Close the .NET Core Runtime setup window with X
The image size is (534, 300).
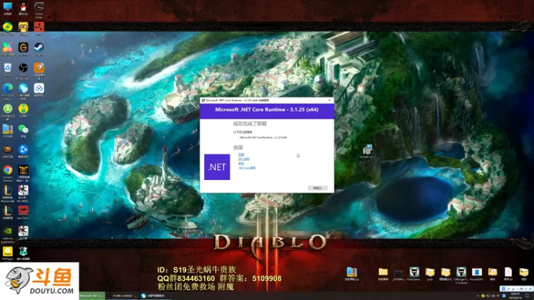(329, 101)
